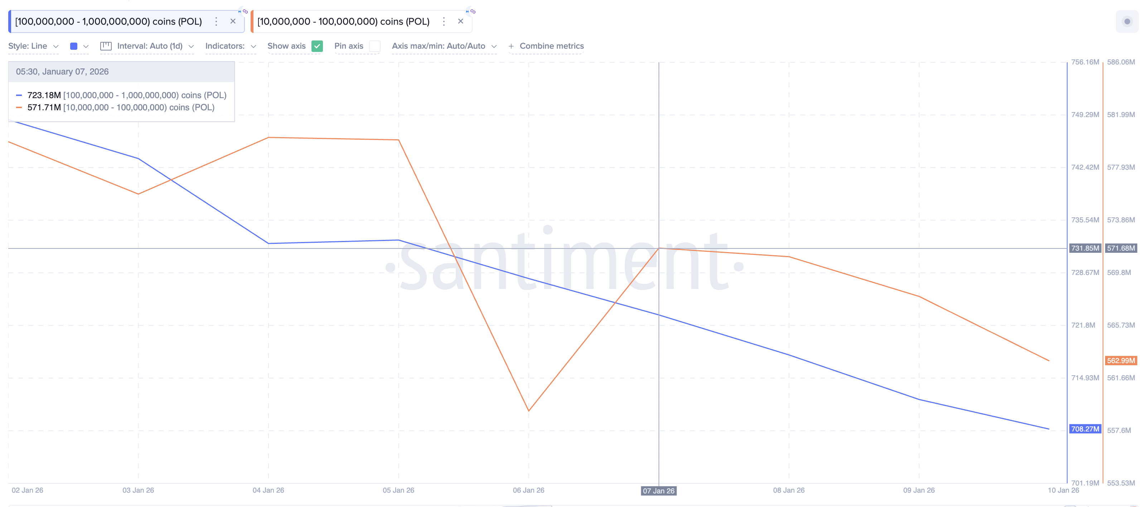Select the [100,000,000 - 1,000,000,000) coins metric tab
Viewport: 1142px width, 507px height.
[x=108, y=21]
